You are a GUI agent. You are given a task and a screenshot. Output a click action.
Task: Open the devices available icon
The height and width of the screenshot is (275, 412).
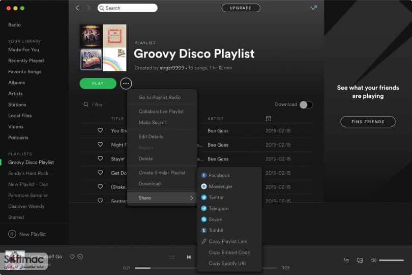(360, 260)
